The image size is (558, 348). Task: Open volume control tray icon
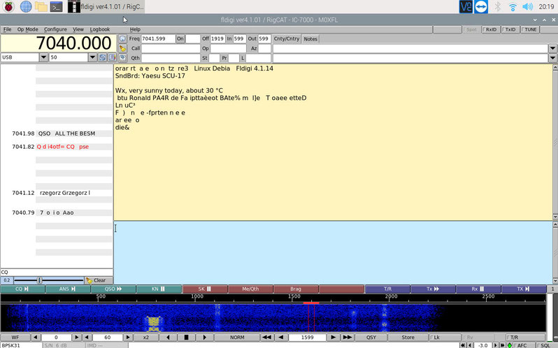pos(527,6)
